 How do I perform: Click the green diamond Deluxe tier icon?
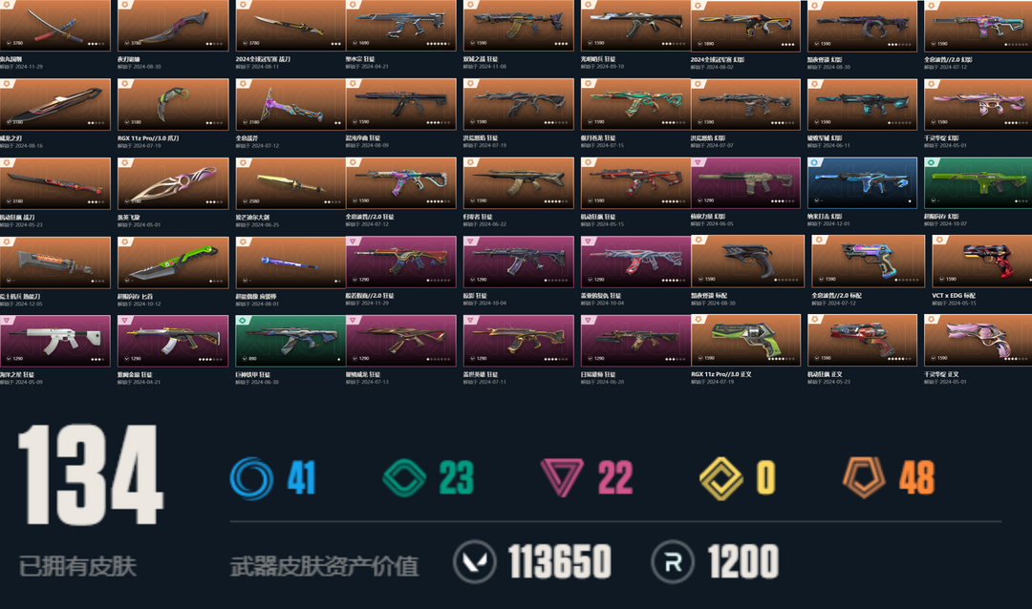404,477
